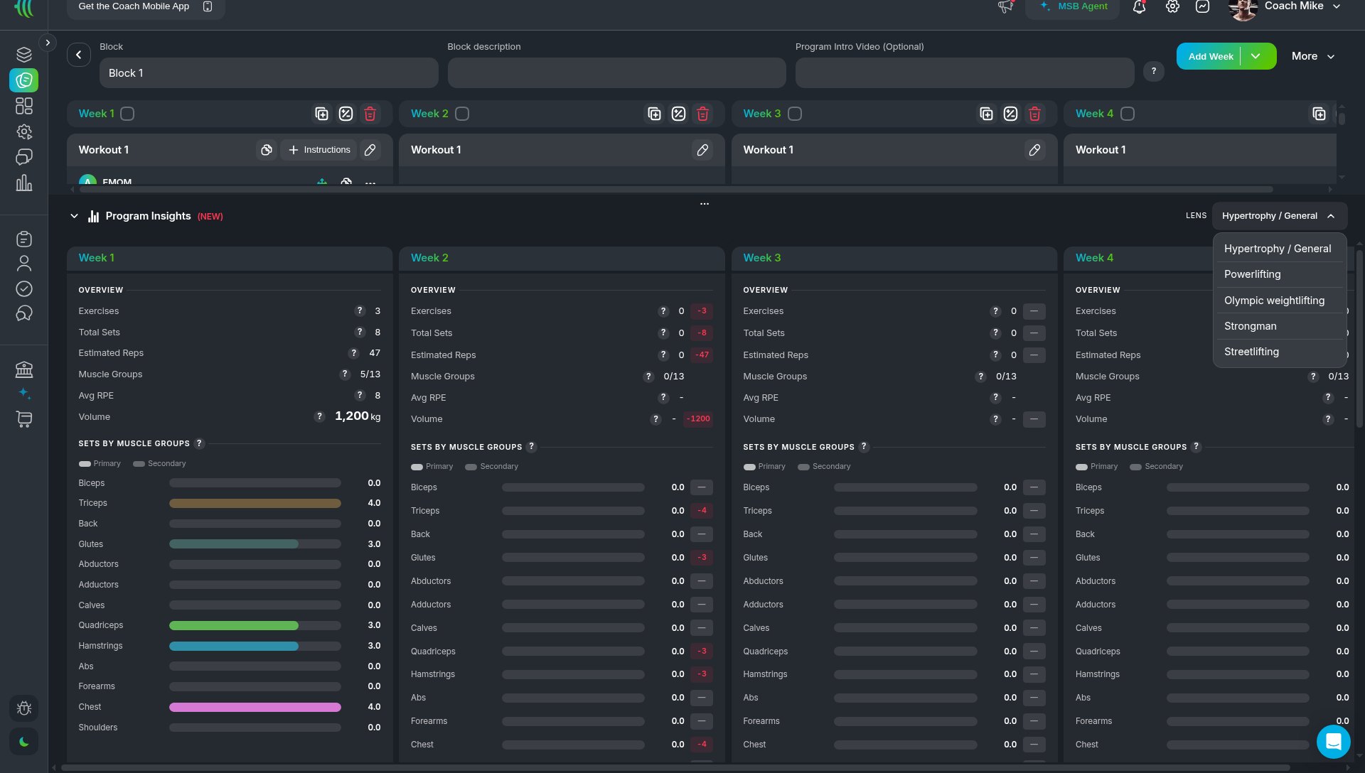Screen dimensions: 1365x773
Task: Click the duplicate icon for Week 4
Action: (x=1319, y=114)
